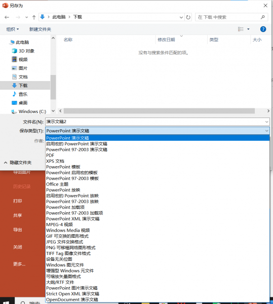Click the Forward navigation arrow
Image resolution: width=273 pixels, height=304 pixels.
18,17
